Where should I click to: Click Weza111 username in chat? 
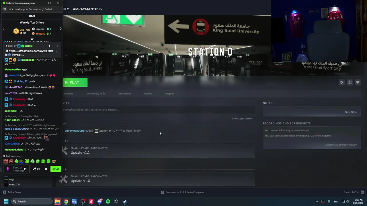point(14,76)
